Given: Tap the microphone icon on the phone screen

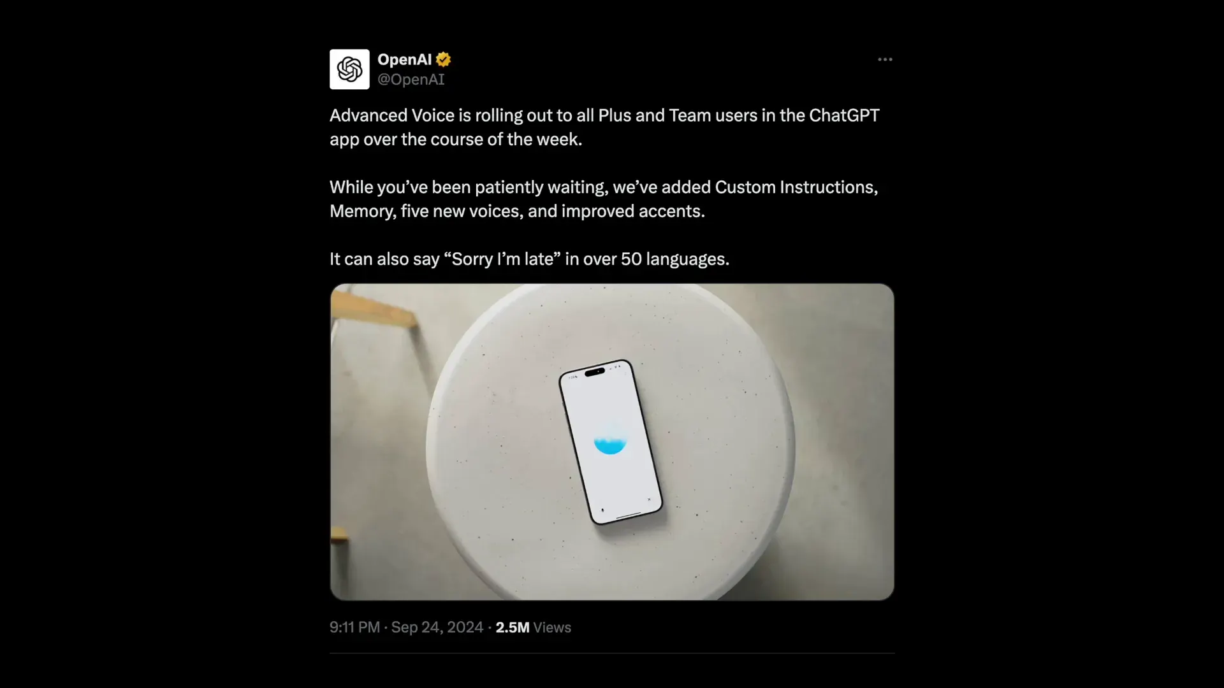Looking at the screenshot, I should pos(602,510).
